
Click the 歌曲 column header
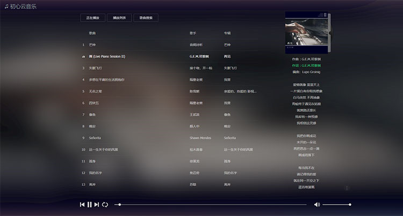coord(92,33)
